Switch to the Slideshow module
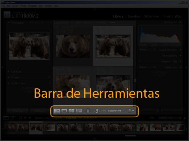Viewport: 189px width, 141px height. pyautogui.click(x=152, y=17)
